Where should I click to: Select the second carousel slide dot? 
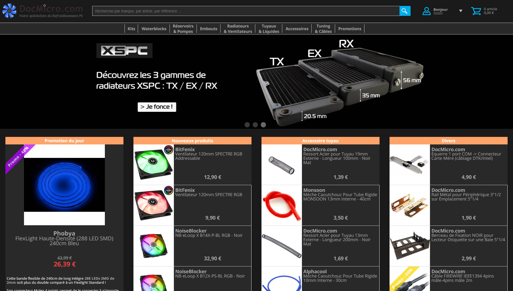coord(255,125)
